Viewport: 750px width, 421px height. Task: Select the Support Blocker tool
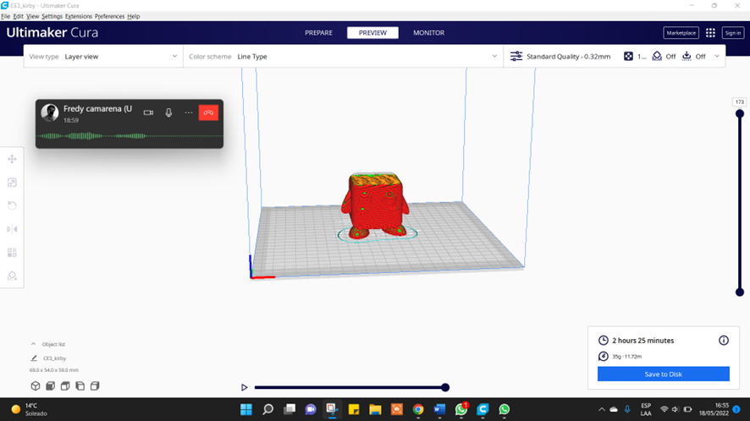point(12,276)
